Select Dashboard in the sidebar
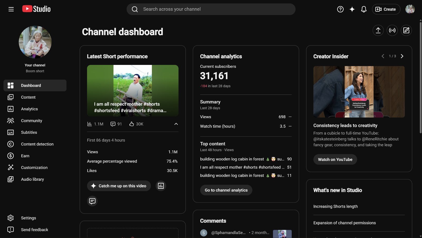The width and height of the screenshot is (422, 238). [x=35, y=85]
